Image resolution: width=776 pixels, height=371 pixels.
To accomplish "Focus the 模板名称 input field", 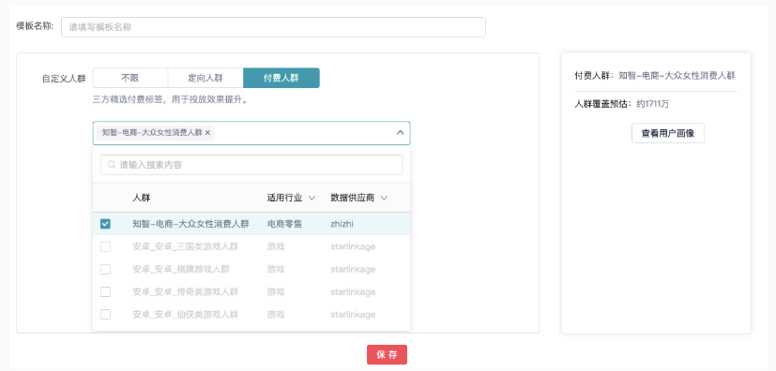I will point(273,27).
